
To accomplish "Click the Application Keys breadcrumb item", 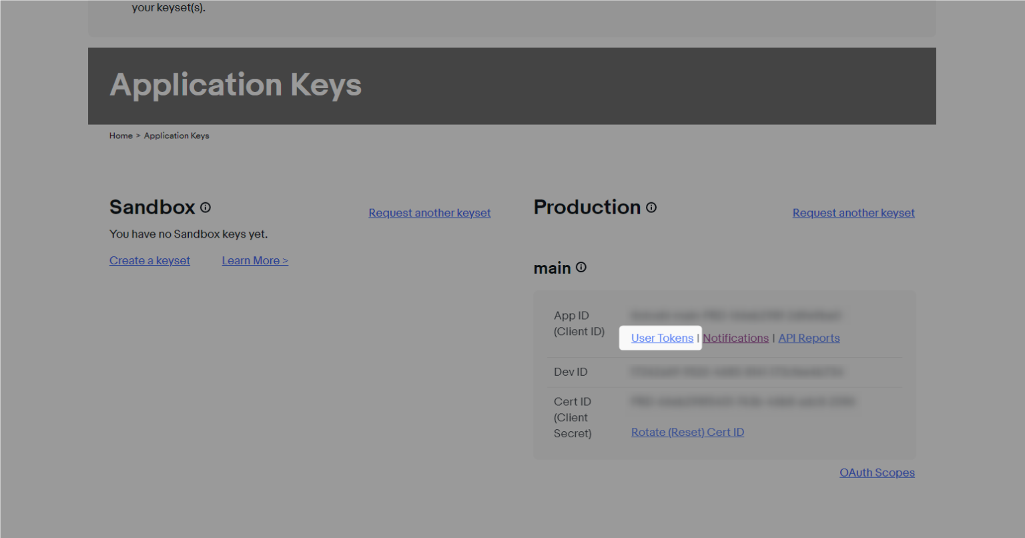I will [177, 136].
